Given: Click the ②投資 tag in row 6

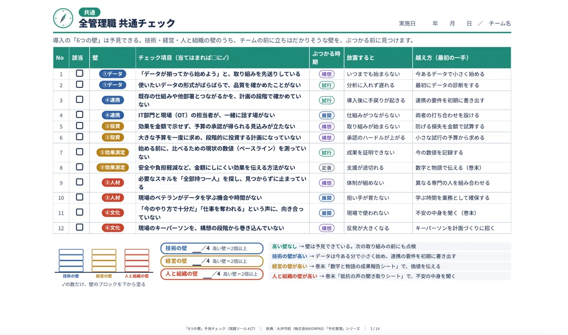Looking at the screenshot, I should click(113, 137).
